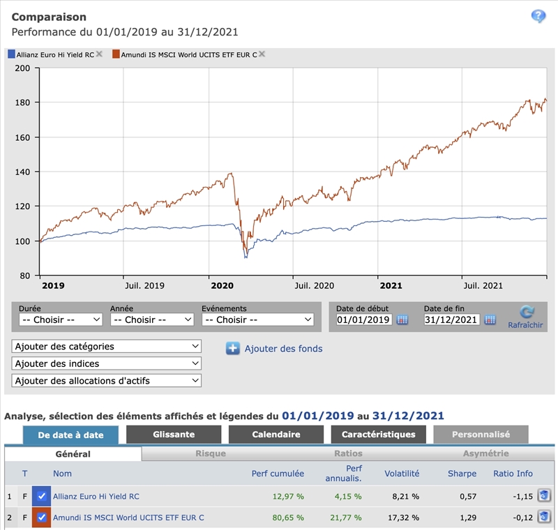Click the Rafraîchir refresh icon
The width and height of the screenshot is (558, 530).
point(527,312)
